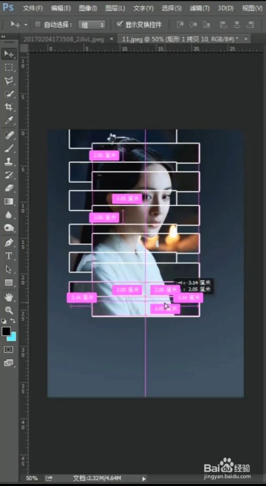Select the Rectangle shape tool
266x486 pixels.
coord(9,283)
